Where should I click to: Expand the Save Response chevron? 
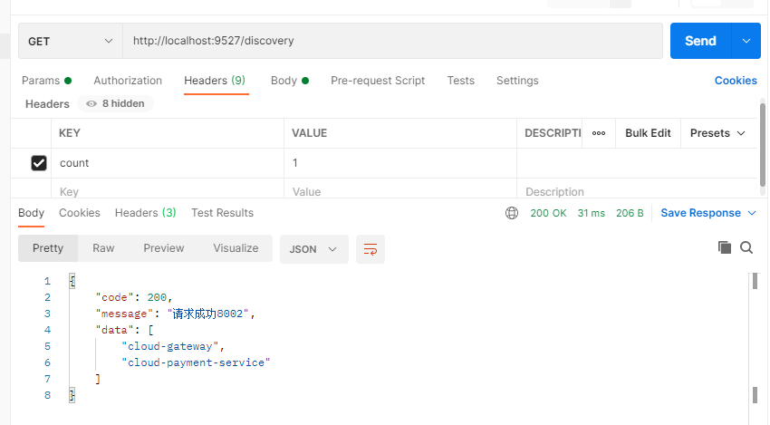752,213
